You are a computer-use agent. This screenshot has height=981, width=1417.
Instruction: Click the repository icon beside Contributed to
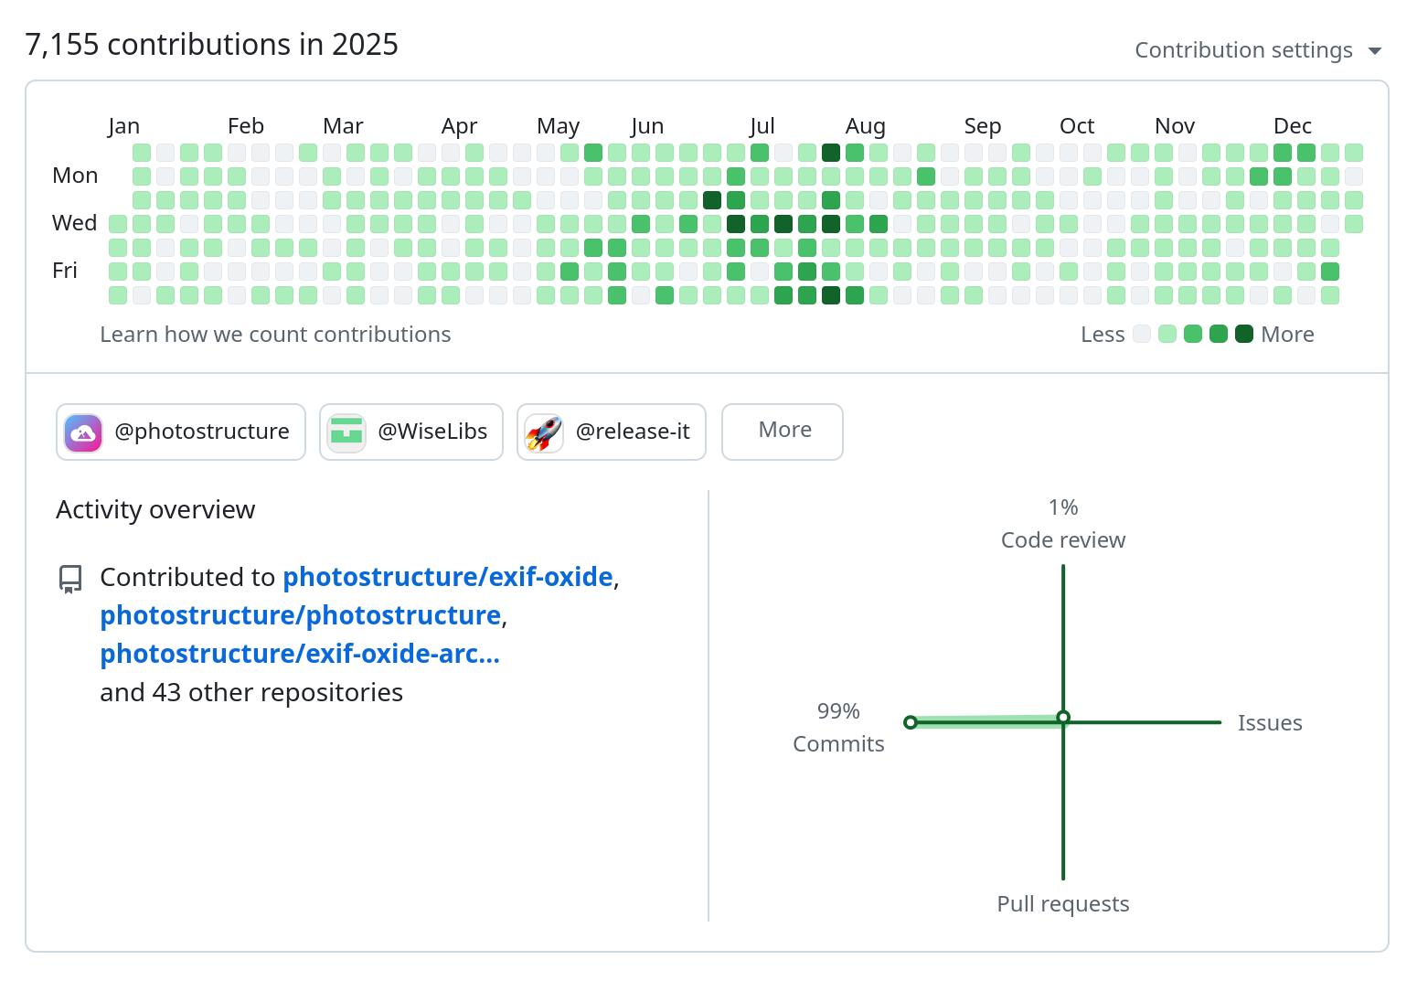pos(70,579)
